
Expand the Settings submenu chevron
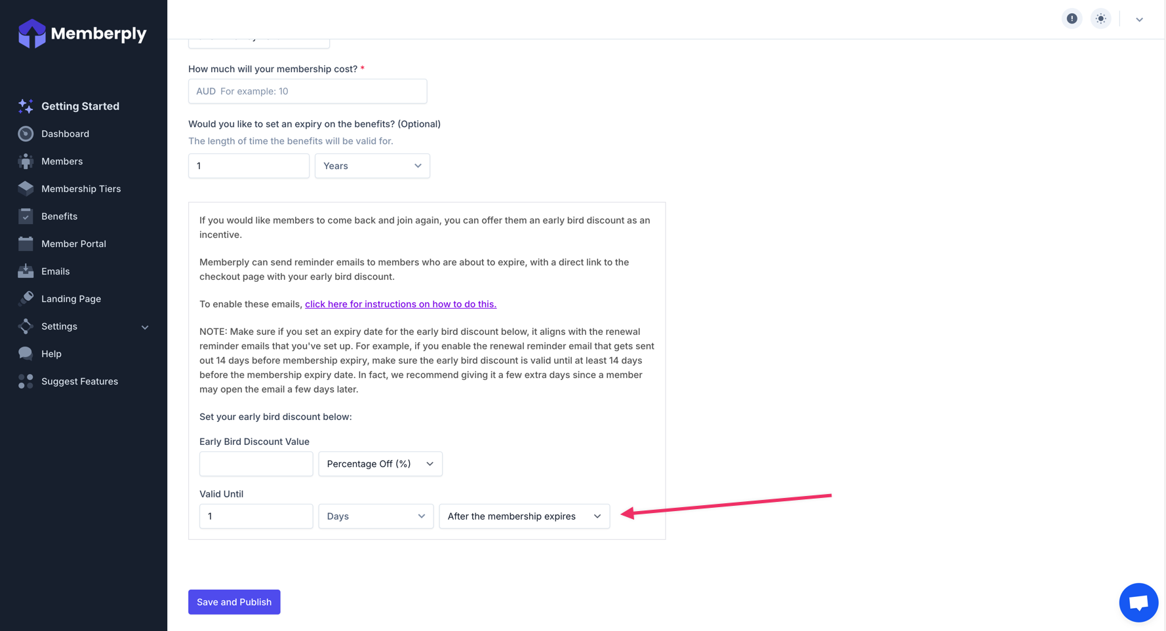pos(145,327)
